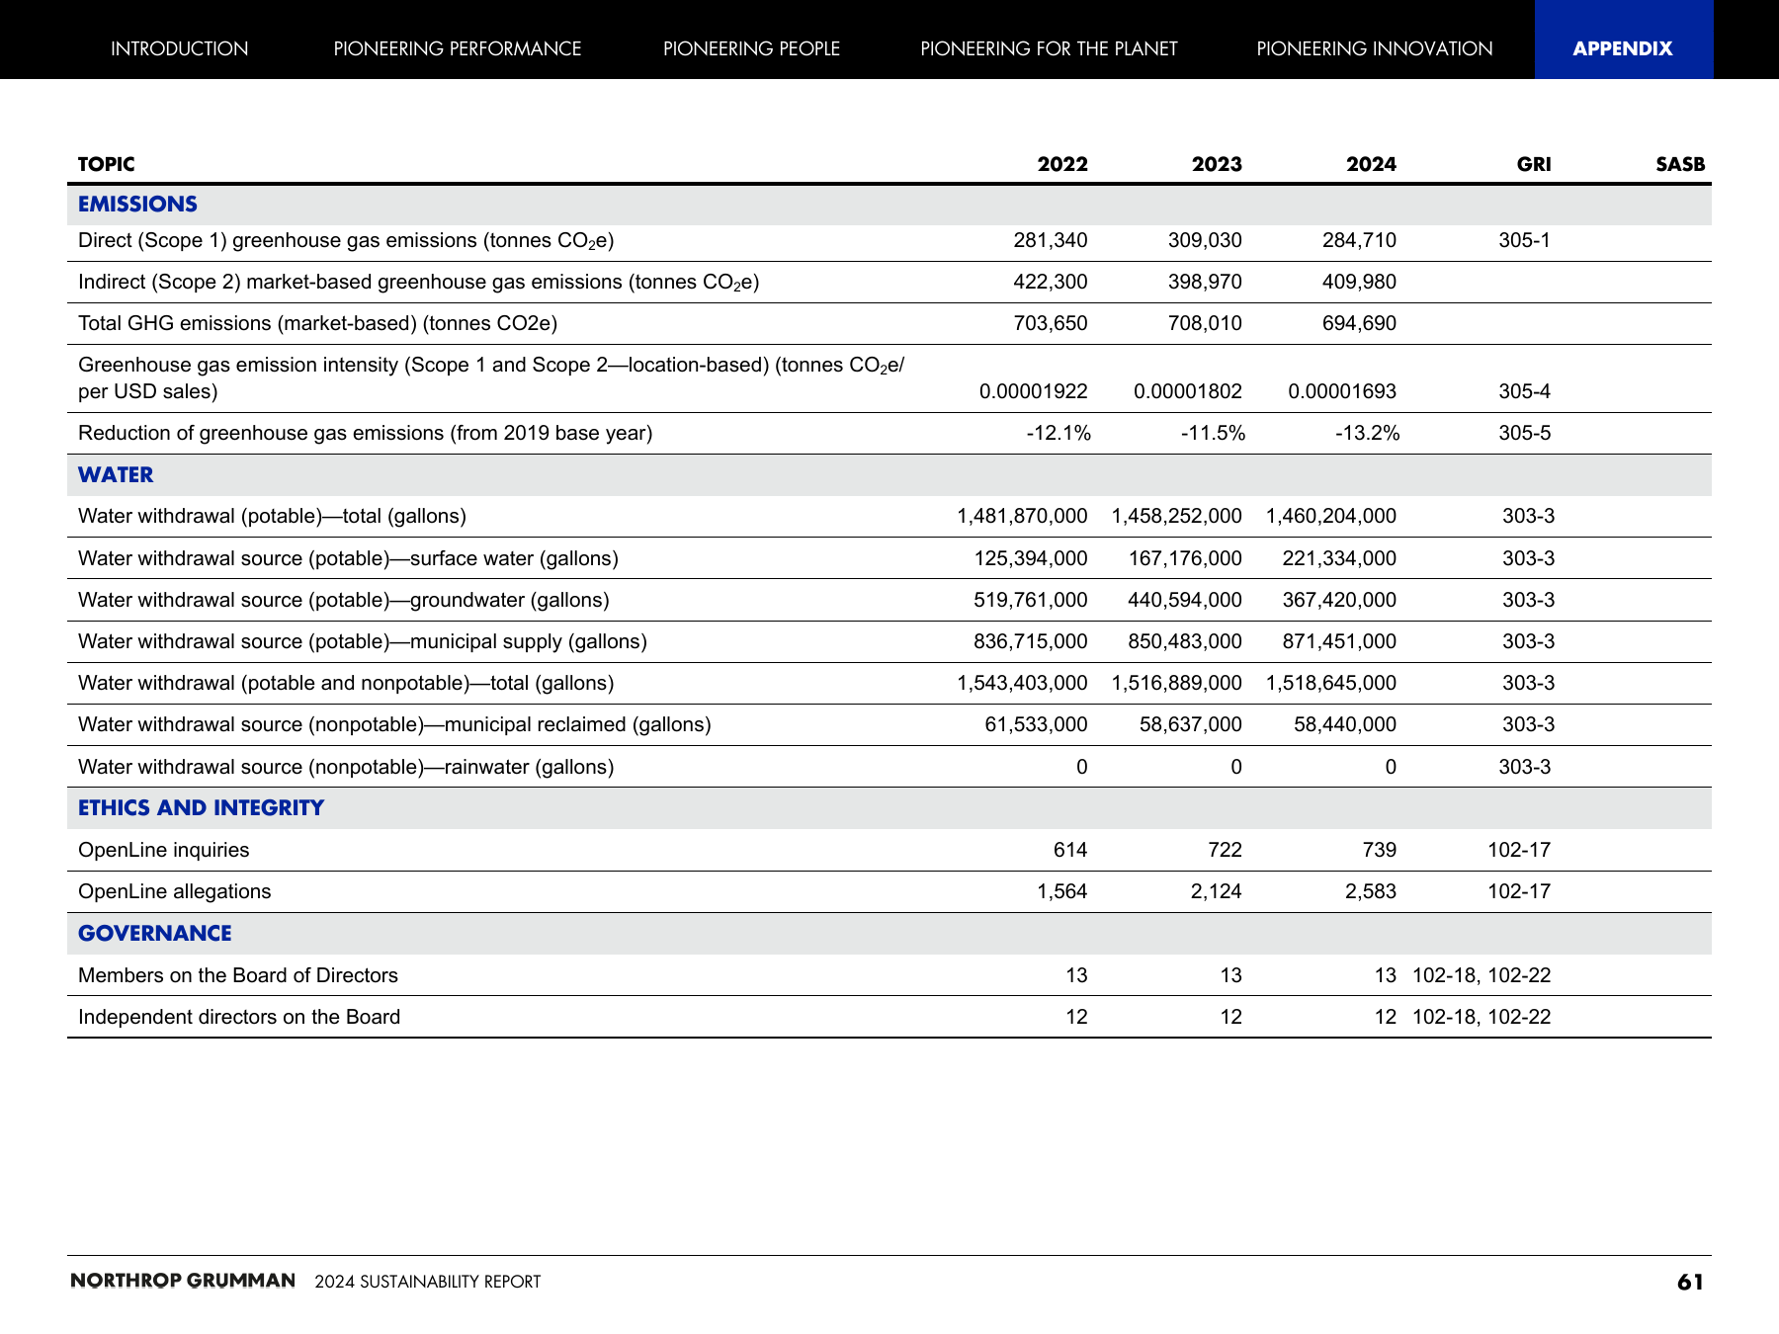Select the 2024 column header

(x=1371, y=164)
